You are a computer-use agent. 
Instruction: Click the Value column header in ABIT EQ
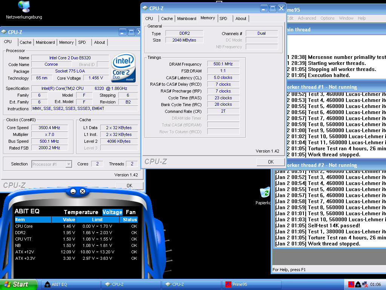click(64, 220)
